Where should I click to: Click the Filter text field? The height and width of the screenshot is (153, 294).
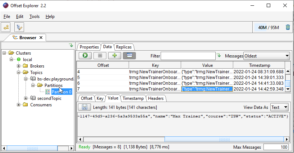pos(188,56)
